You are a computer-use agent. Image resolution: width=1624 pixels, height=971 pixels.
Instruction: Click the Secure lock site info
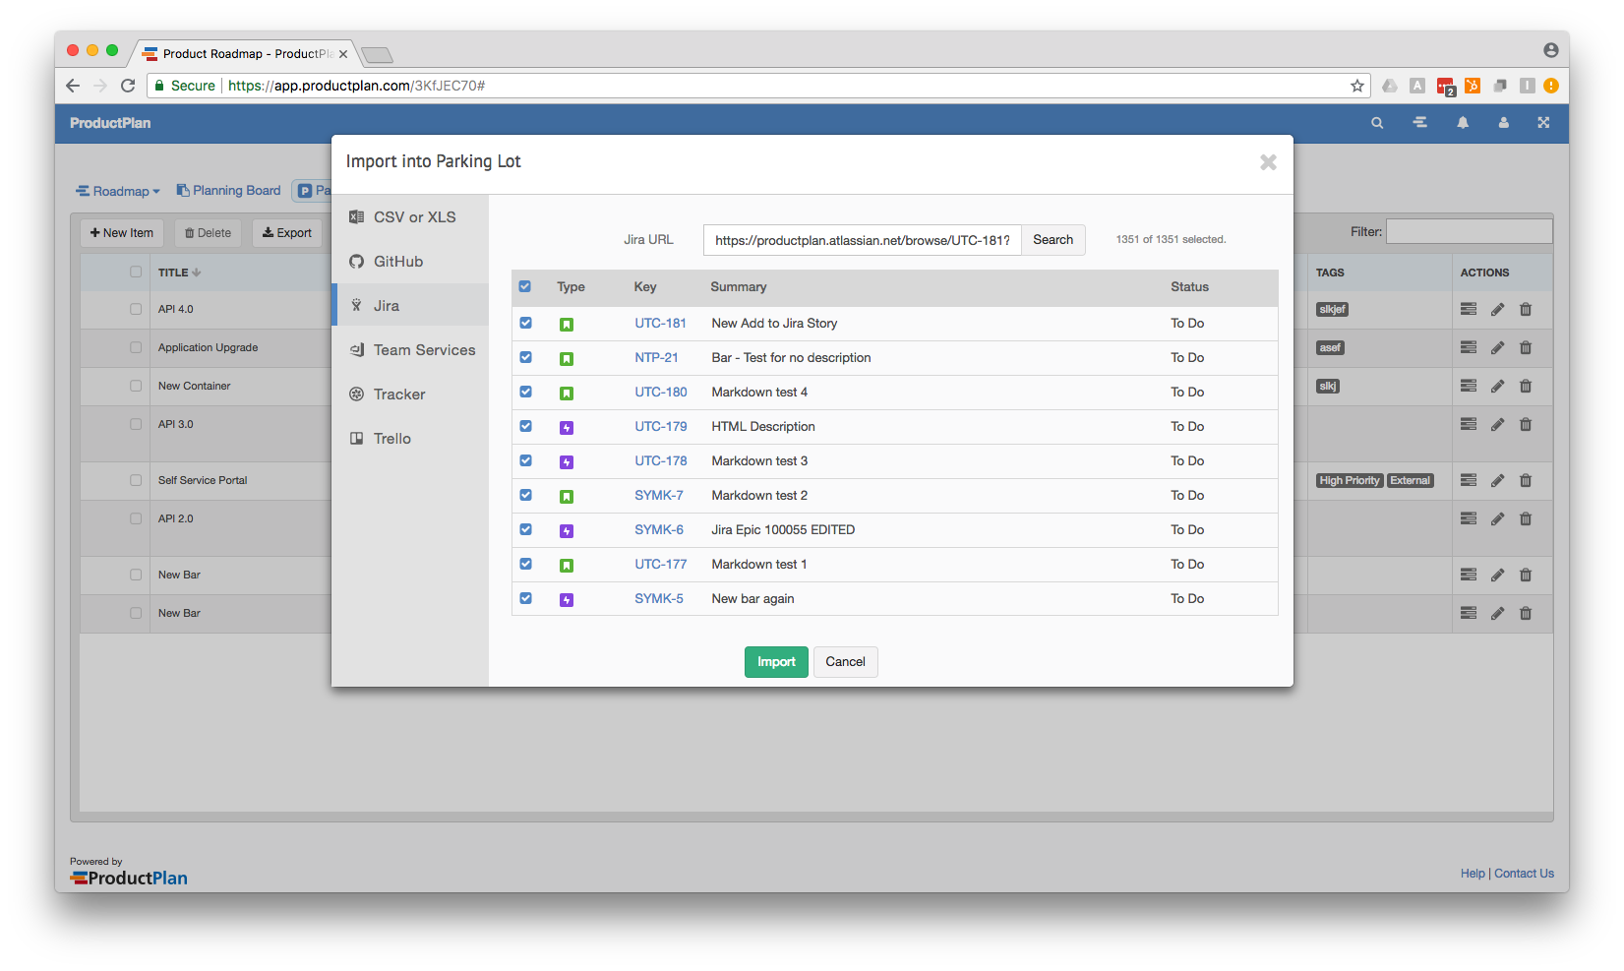pos(184,86)
